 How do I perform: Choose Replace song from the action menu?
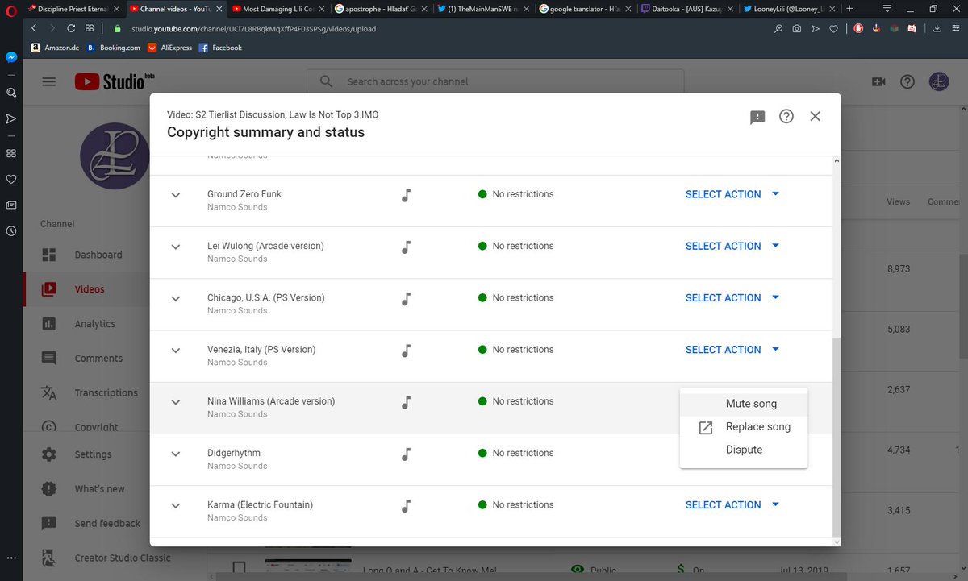[x=744, y=427]
